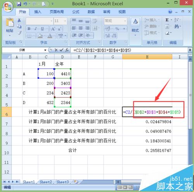Open the 格式 cells button
Screen dimensions: 194x192
[x=151, y=33]
